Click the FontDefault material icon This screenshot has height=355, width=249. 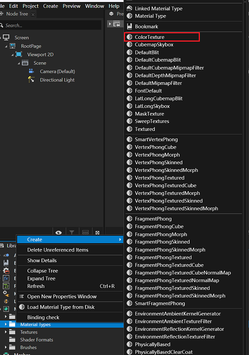[x=129, y=91]
